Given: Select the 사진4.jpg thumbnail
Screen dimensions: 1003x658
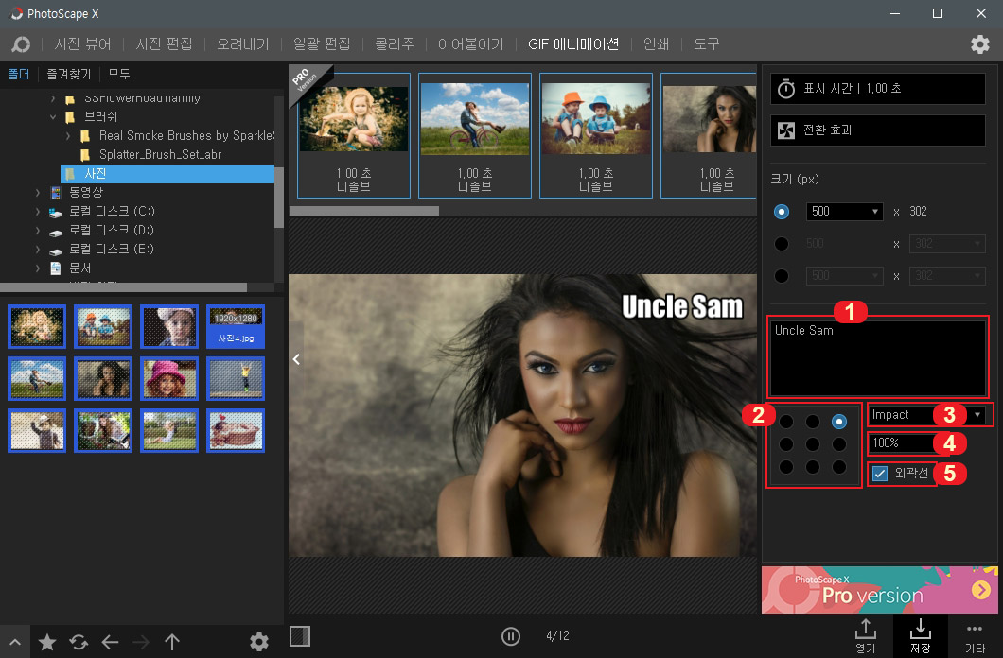Looking at the screenshot, I should pyautogui.click(x=236, y=327).
